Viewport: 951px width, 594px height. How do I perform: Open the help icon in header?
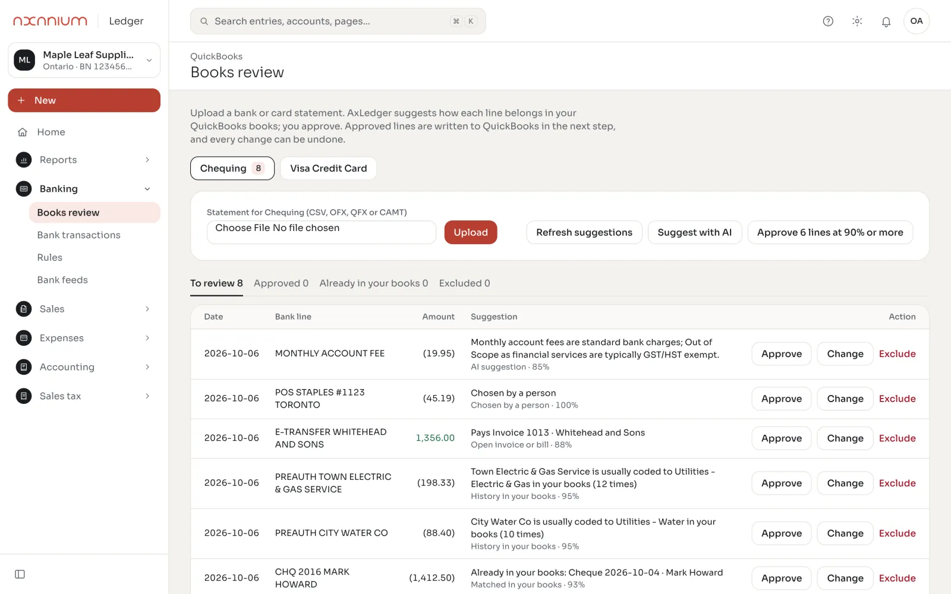(x=828, y=21)
